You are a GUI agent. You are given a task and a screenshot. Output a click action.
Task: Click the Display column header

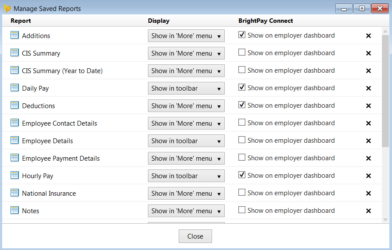click(x=158, y=21)
